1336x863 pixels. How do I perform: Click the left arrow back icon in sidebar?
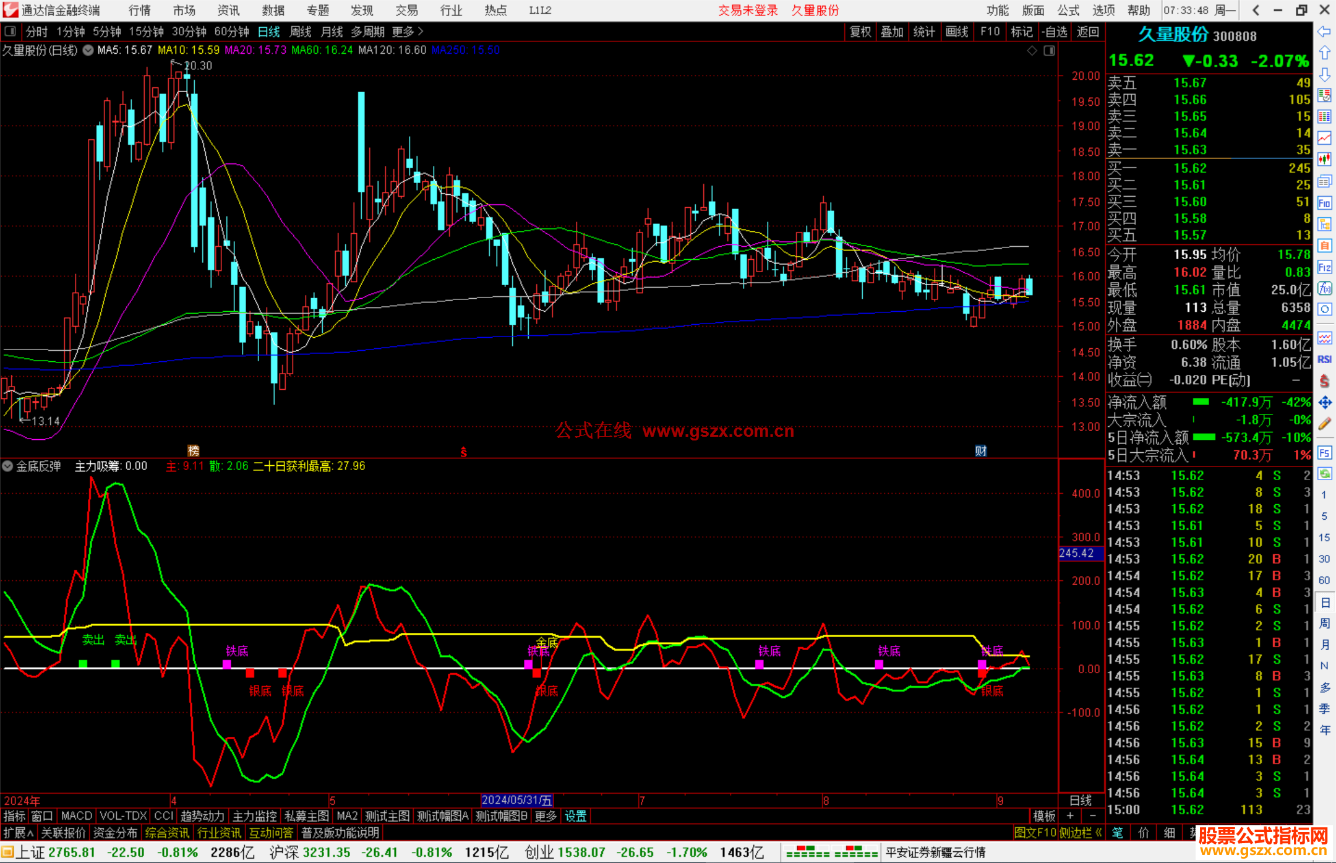[x=1324, y=32]
